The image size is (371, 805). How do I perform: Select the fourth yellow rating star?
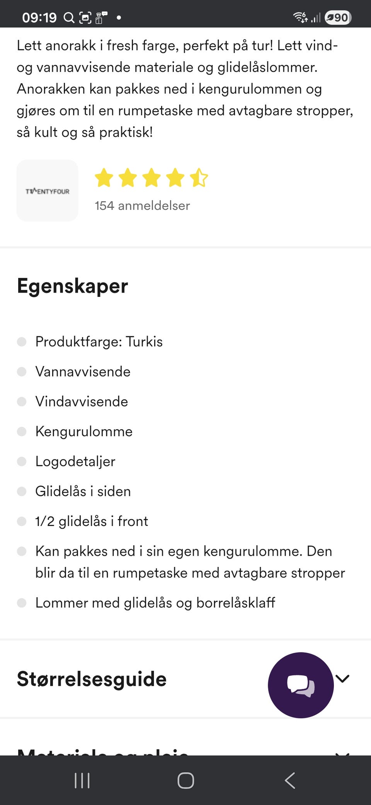point(176,178)
